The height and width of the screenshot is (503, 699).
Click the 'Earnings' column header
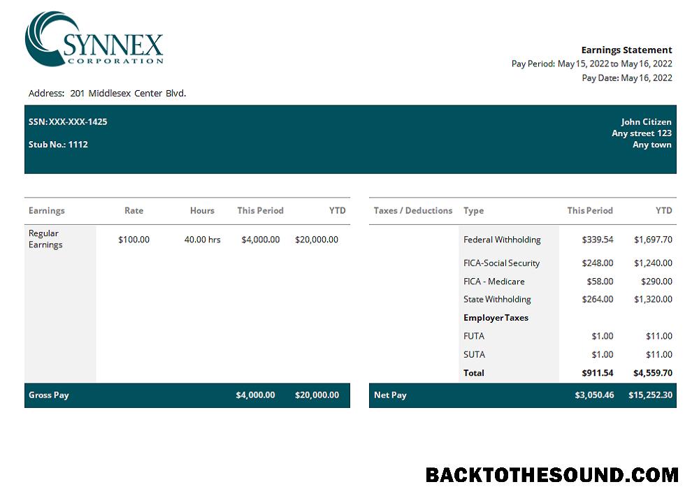coord(46,211)
